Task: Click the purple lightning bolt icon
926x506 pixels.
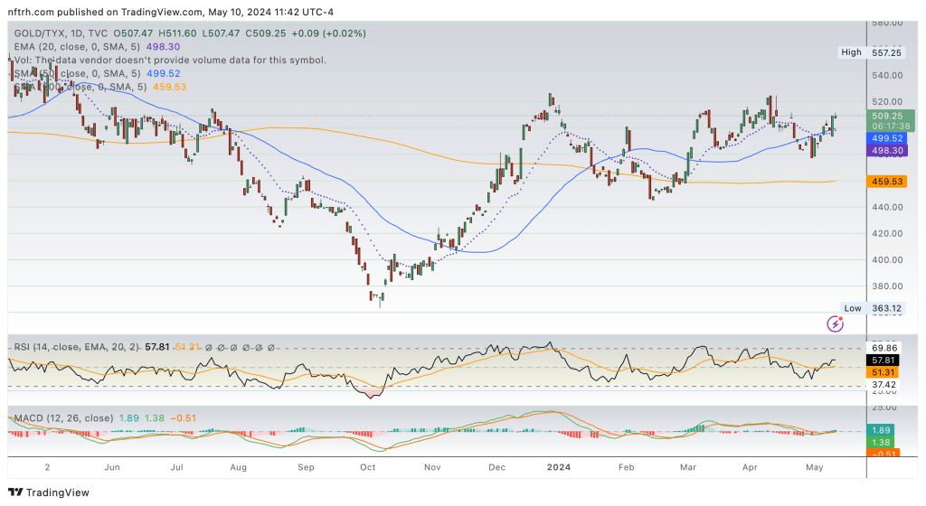Action: pyautogui.click(x=836, y=323)
